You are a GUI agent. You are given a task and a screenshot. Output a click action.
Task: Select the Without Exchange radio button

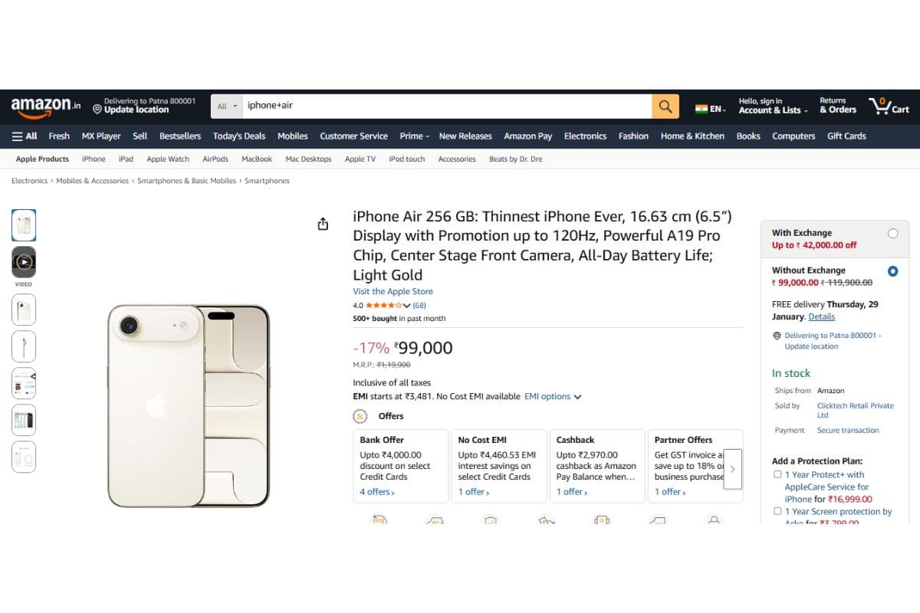(x=892, y=270)
